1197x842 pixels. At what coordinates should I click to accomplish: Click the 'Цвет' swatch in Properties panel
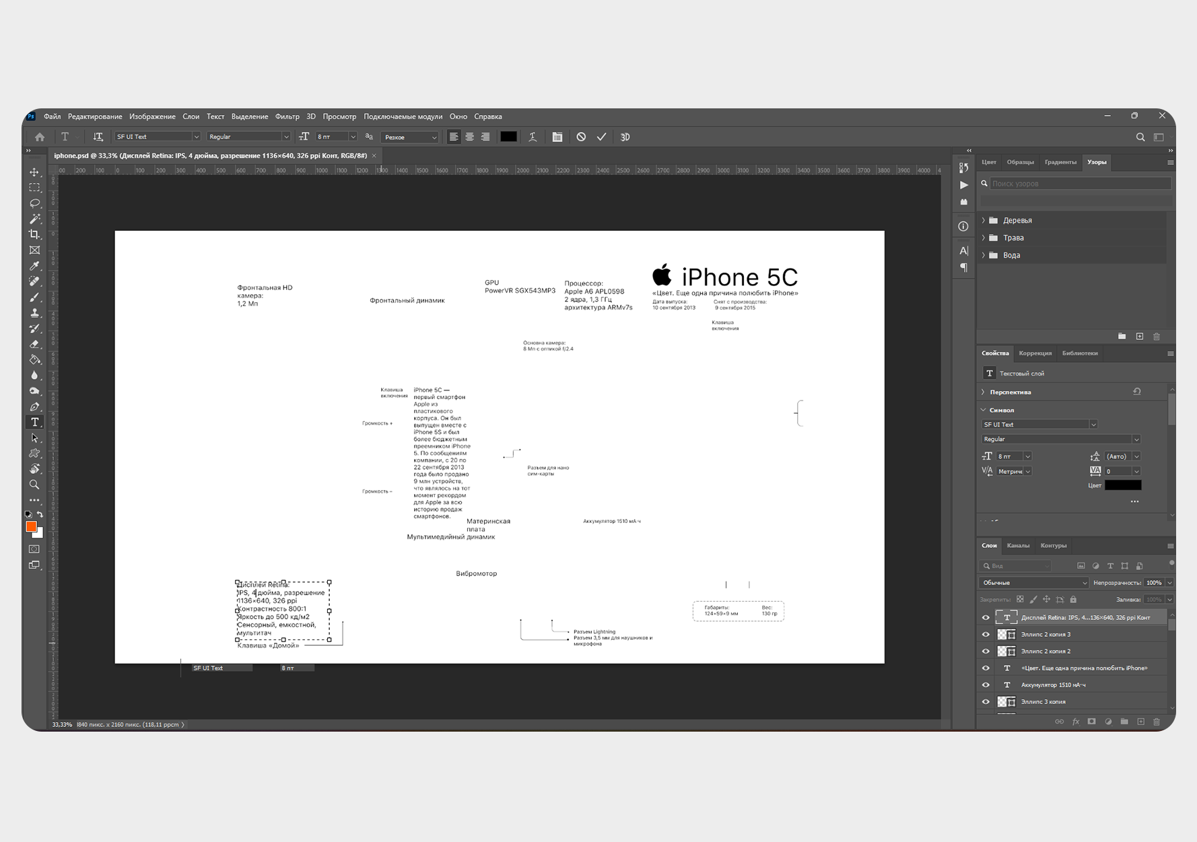pyautogui.click(x=1123, y=485)
